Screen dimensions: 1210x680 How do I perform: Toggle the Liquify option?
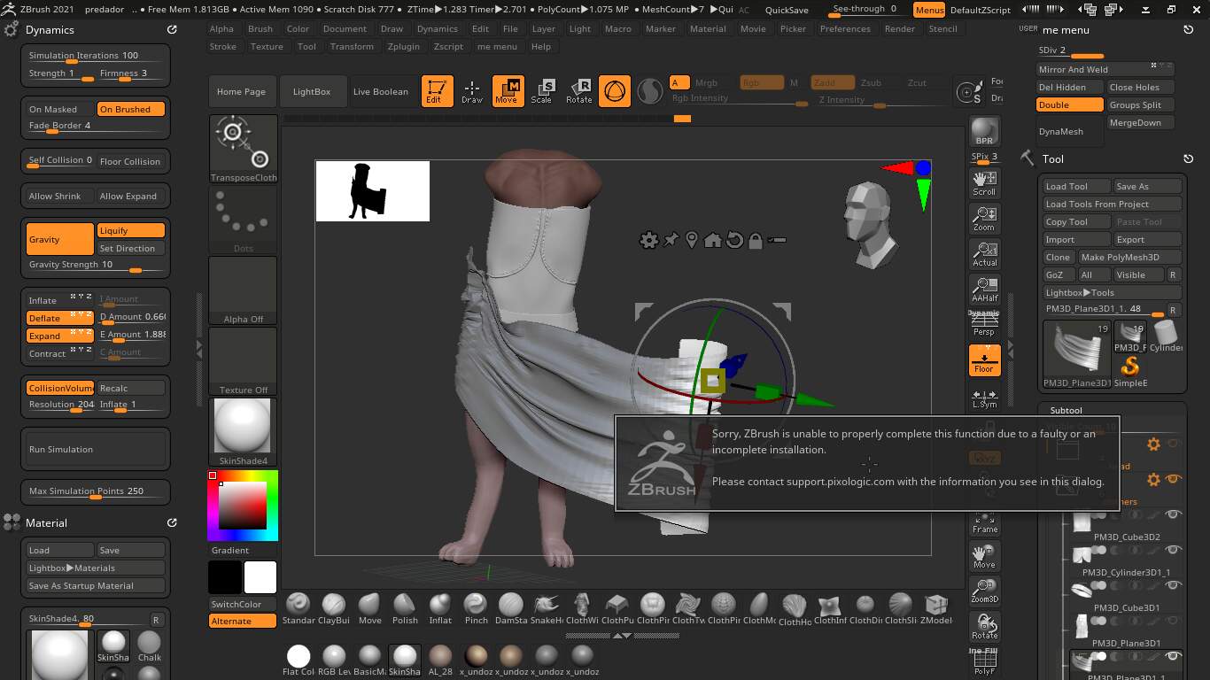coord(130,230)
